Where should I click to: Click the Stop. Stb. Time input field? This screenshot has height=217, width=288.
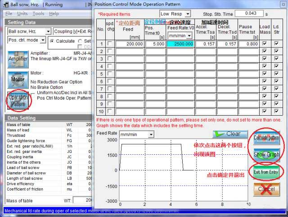click(249, 14)
